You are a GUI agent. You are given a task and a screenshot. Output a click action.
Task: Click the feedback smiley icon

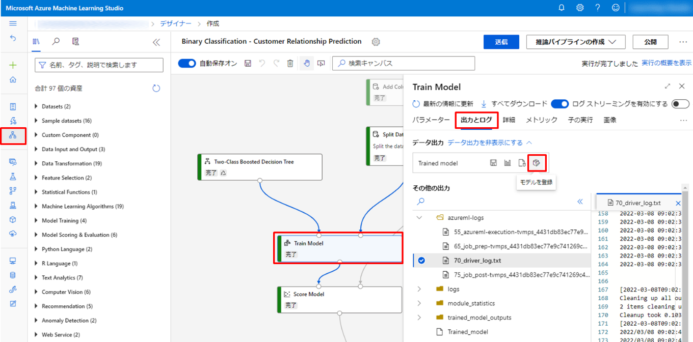616,8
